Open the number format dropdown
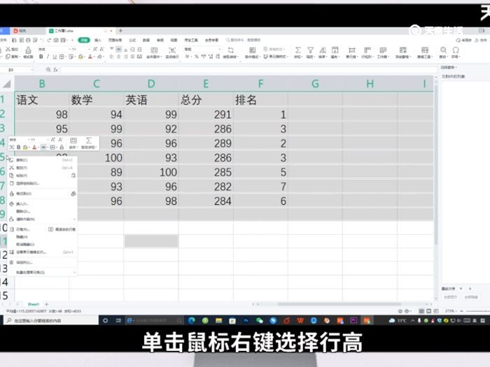 (219, 50)
